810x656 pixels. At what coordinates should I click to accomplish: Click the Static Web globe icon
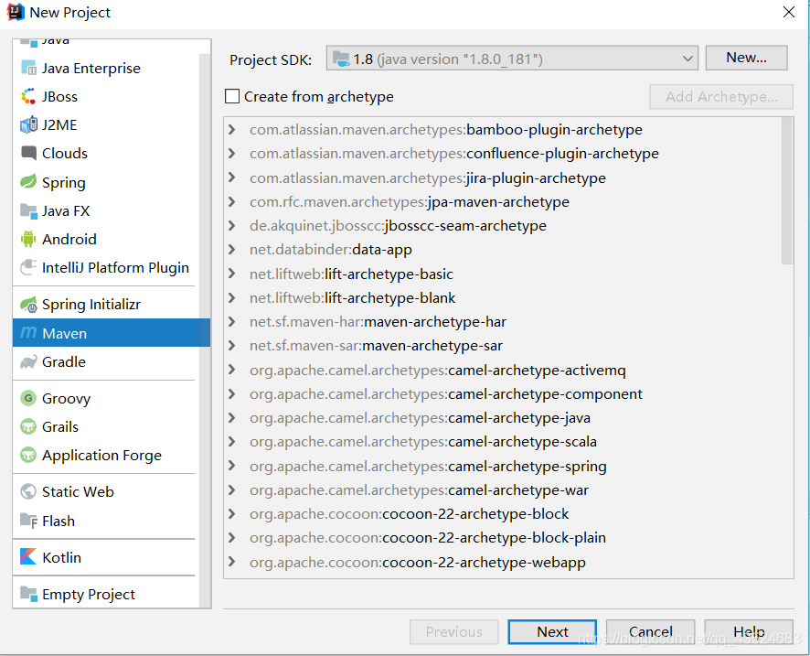point(28,491)
